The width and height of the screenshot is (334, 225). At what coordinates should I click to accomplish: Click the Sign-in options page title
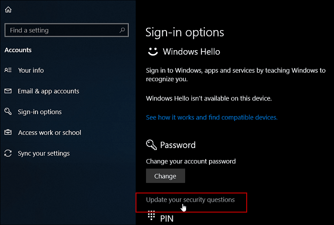click(185, 32)
